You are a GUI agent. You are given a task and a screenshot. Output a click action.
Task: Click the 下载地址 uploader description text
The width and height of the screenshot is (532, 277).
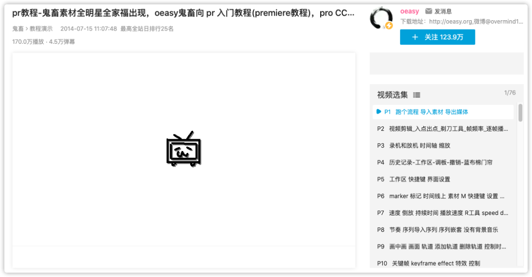click(462, 22)
